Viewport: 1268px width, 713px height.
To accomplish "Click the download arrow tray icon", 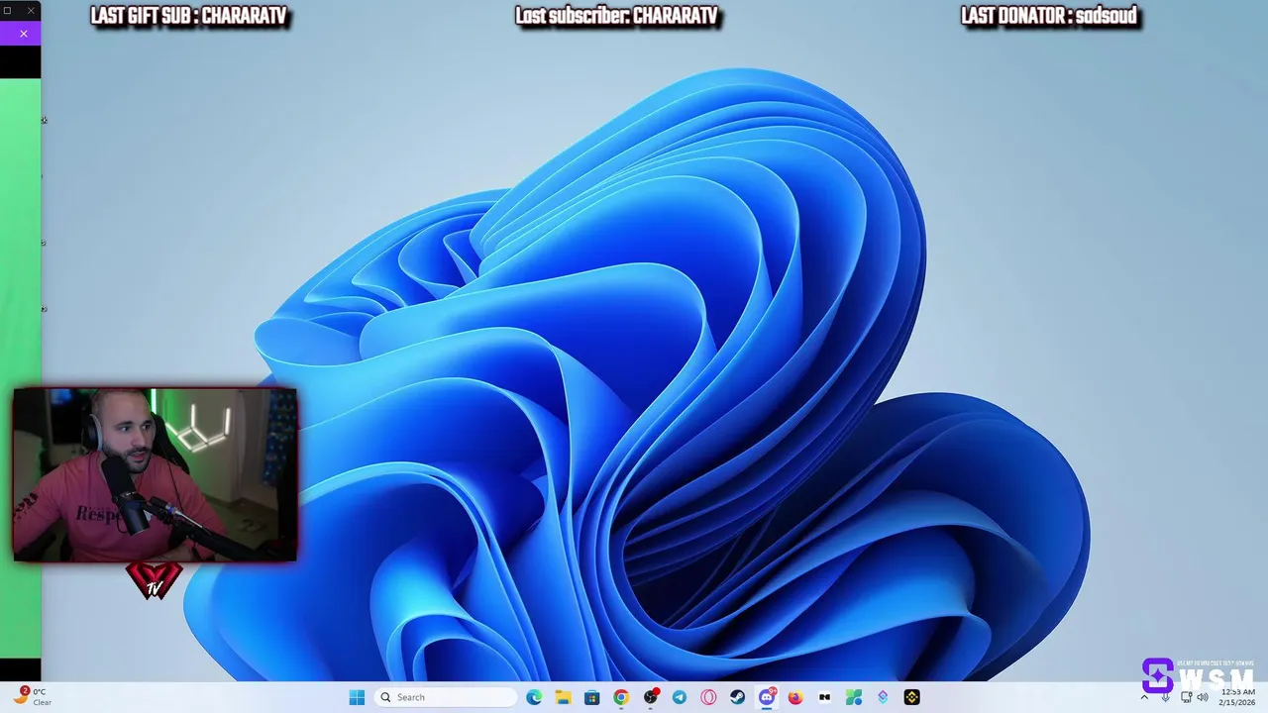I will (x=1166, y=697).
